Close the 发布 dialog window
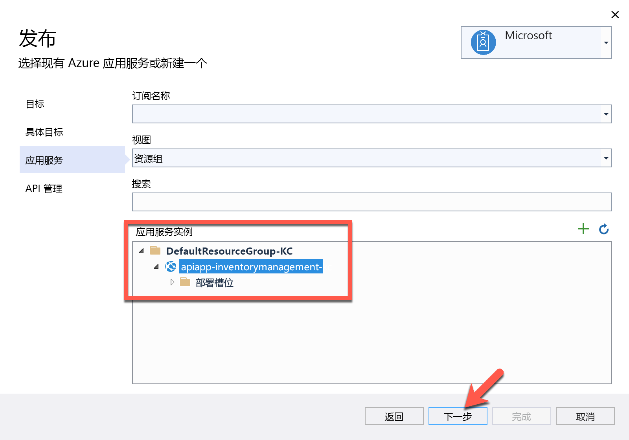Screen dimensions: 629x440 click(x=615, y=15)
